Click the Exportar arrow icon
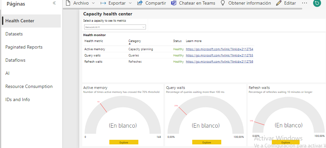This screenshot has width=326, height=148. [x=103, y=3]
